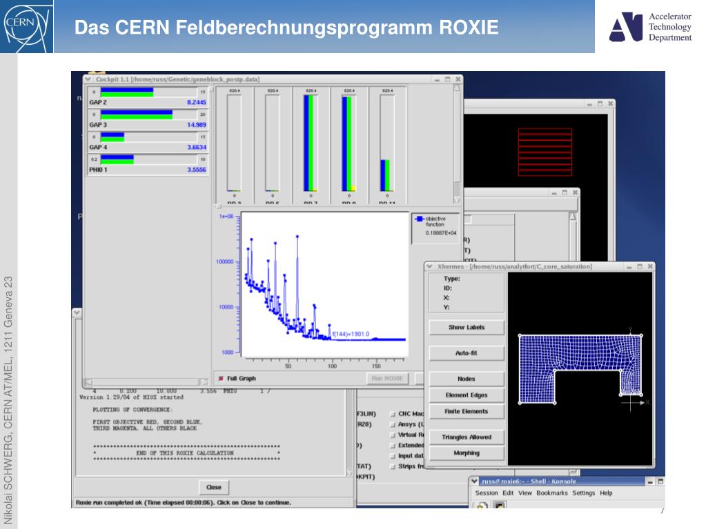Open the Bookmarks menu in Konsole

(x=552, y=493)
